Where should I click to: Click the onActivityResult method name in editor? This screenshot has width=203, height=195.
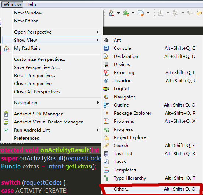(65, 150)
